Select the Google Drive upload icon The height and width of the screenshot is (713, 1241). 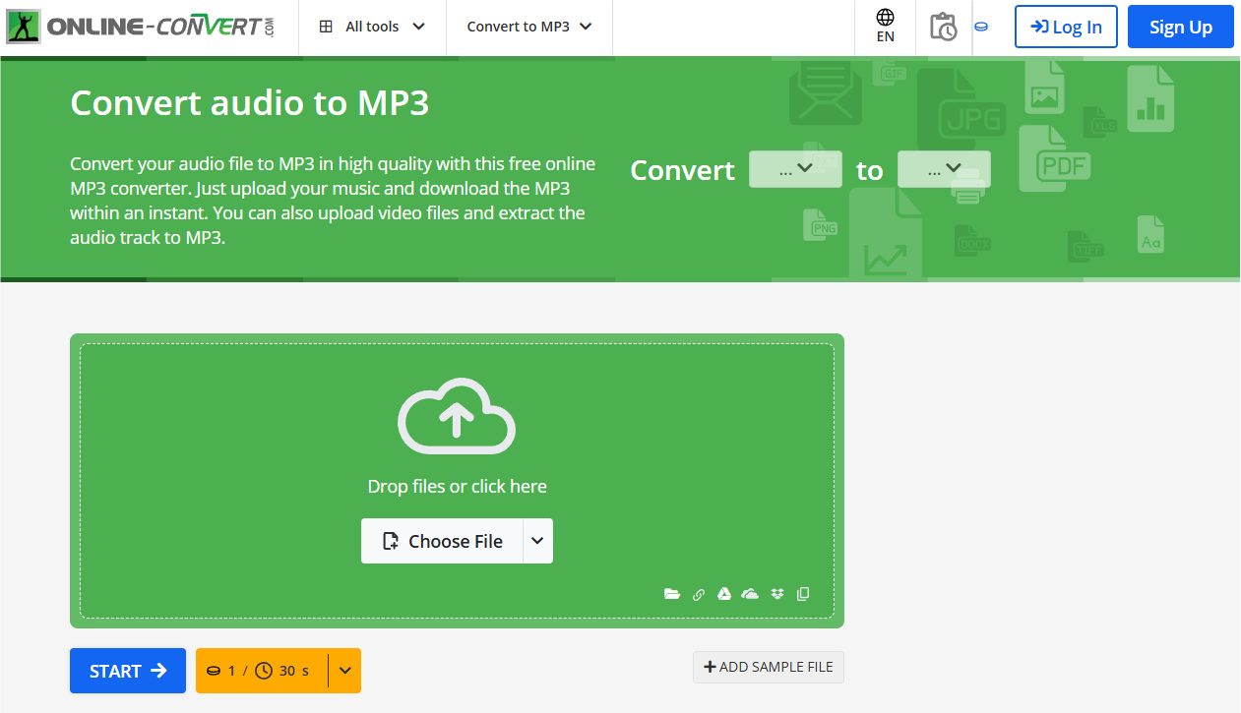click(724, 594)
